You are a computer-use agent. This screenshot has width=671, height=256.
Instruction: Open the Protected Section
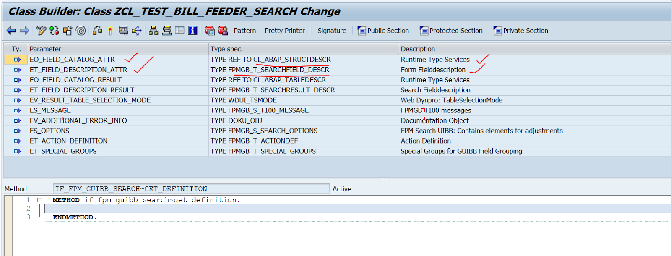(x=451, y=31)
